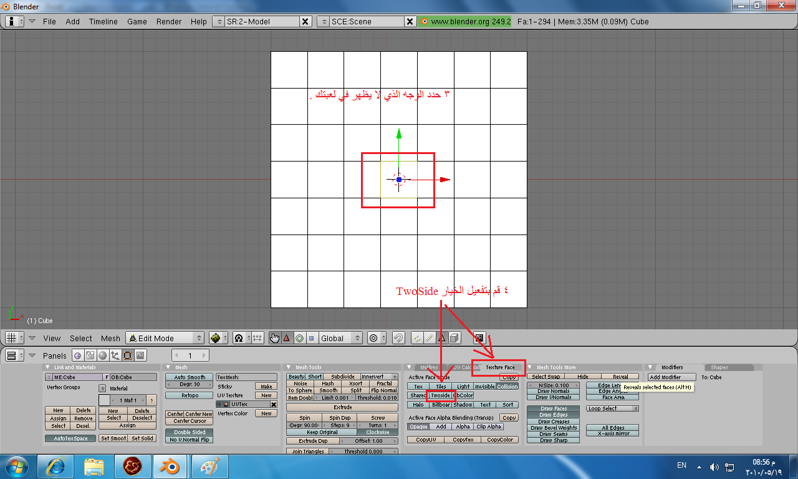
Task: Collapse the Mesh Tools panel
Action: pyautogui.click(x=289, y=367)
